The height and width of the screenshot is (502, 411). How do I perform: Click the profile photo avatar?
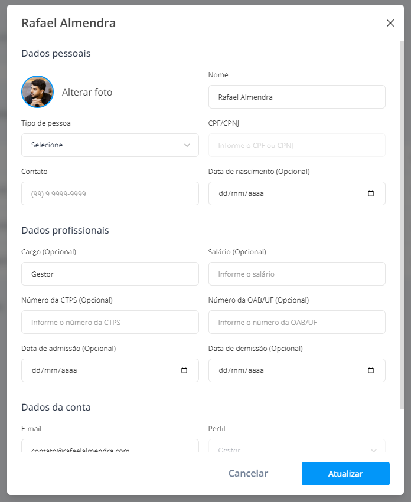[x=38, y=92]
